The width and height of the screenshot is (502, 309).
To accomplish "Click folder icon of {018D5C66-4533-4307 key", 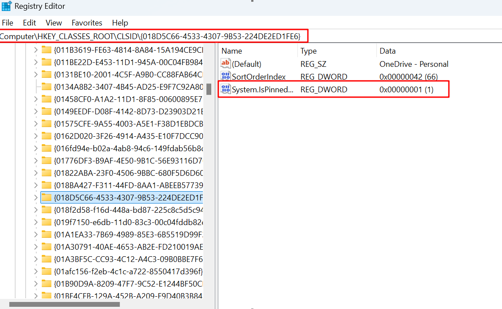I will (x=47, y=197).
